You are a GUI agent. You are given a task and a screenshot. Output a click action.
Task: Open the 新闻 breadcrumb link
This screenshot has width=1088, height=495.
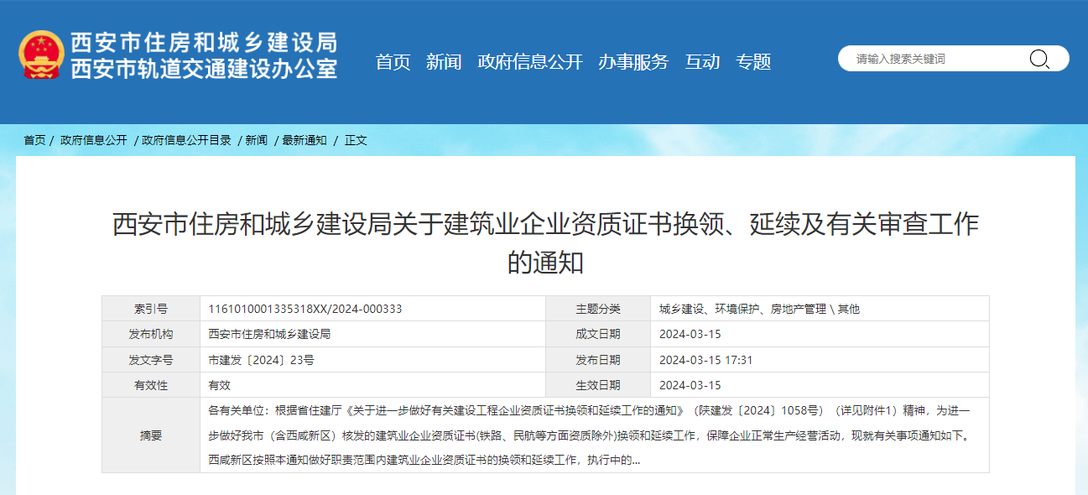(x=258, y=140)
